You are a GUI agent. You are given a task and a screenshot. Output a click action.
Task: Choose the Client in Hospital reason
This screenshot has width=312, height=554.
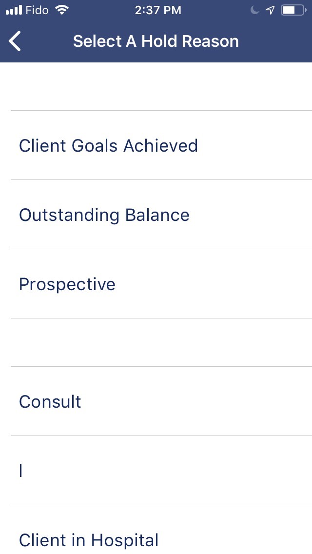pyautogui.click(x=89, y=540)
